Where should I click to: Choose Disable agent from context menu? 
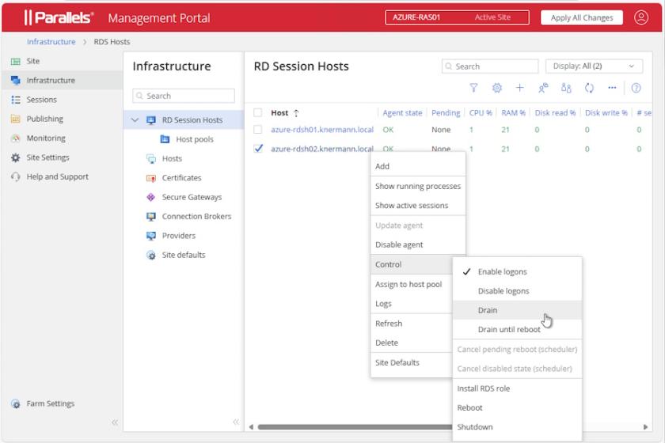tap(418, 244)
